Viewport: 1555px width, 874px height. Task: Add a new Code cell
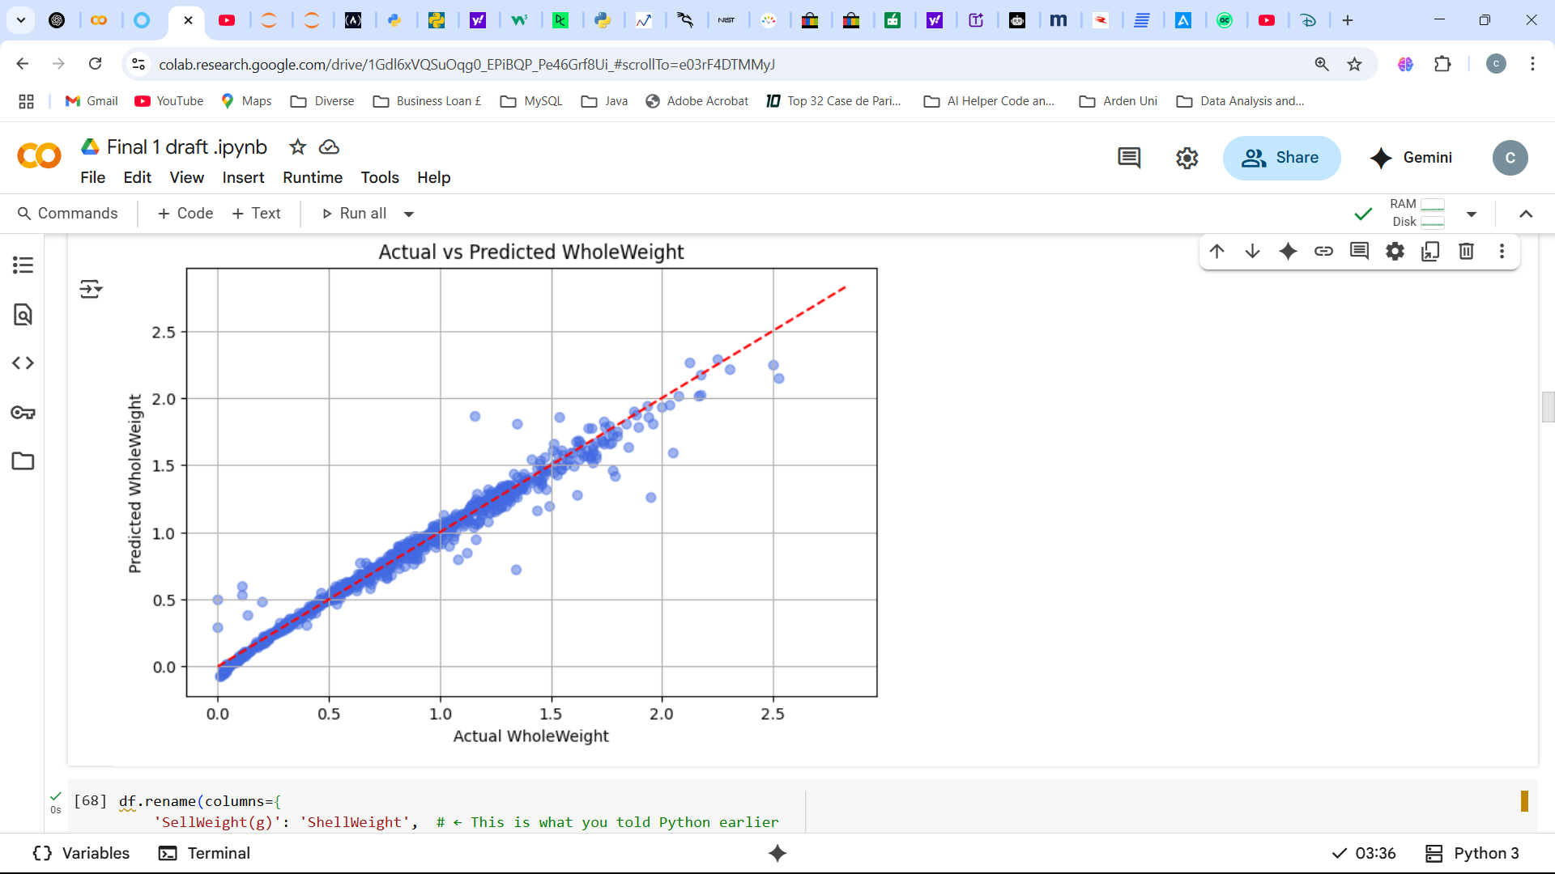tap(185, 214)
